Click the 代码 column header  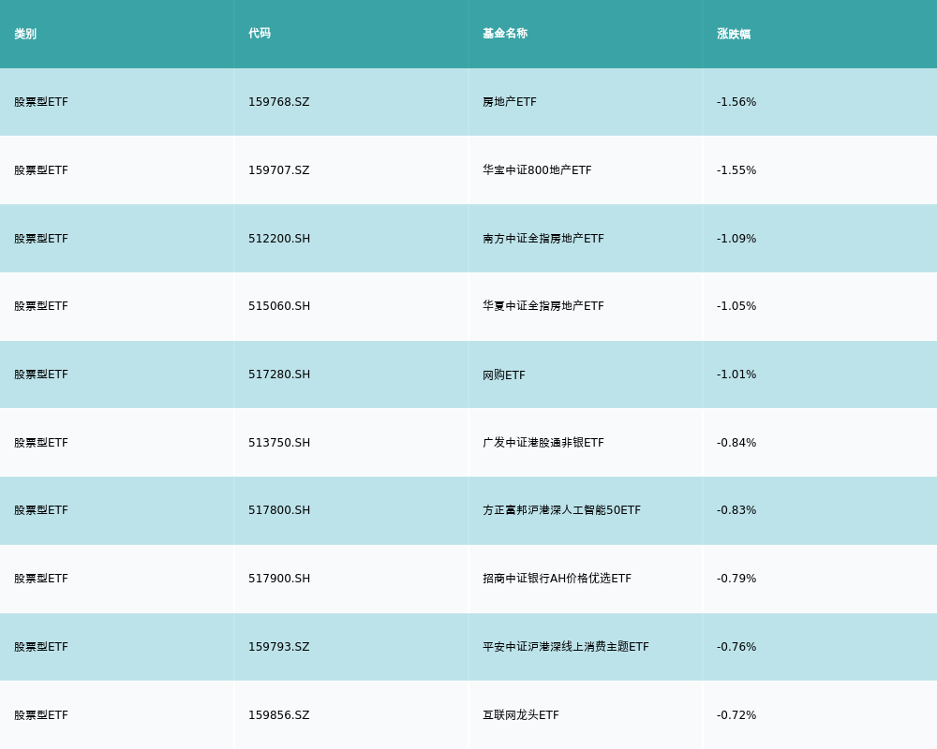click(260, 34)
